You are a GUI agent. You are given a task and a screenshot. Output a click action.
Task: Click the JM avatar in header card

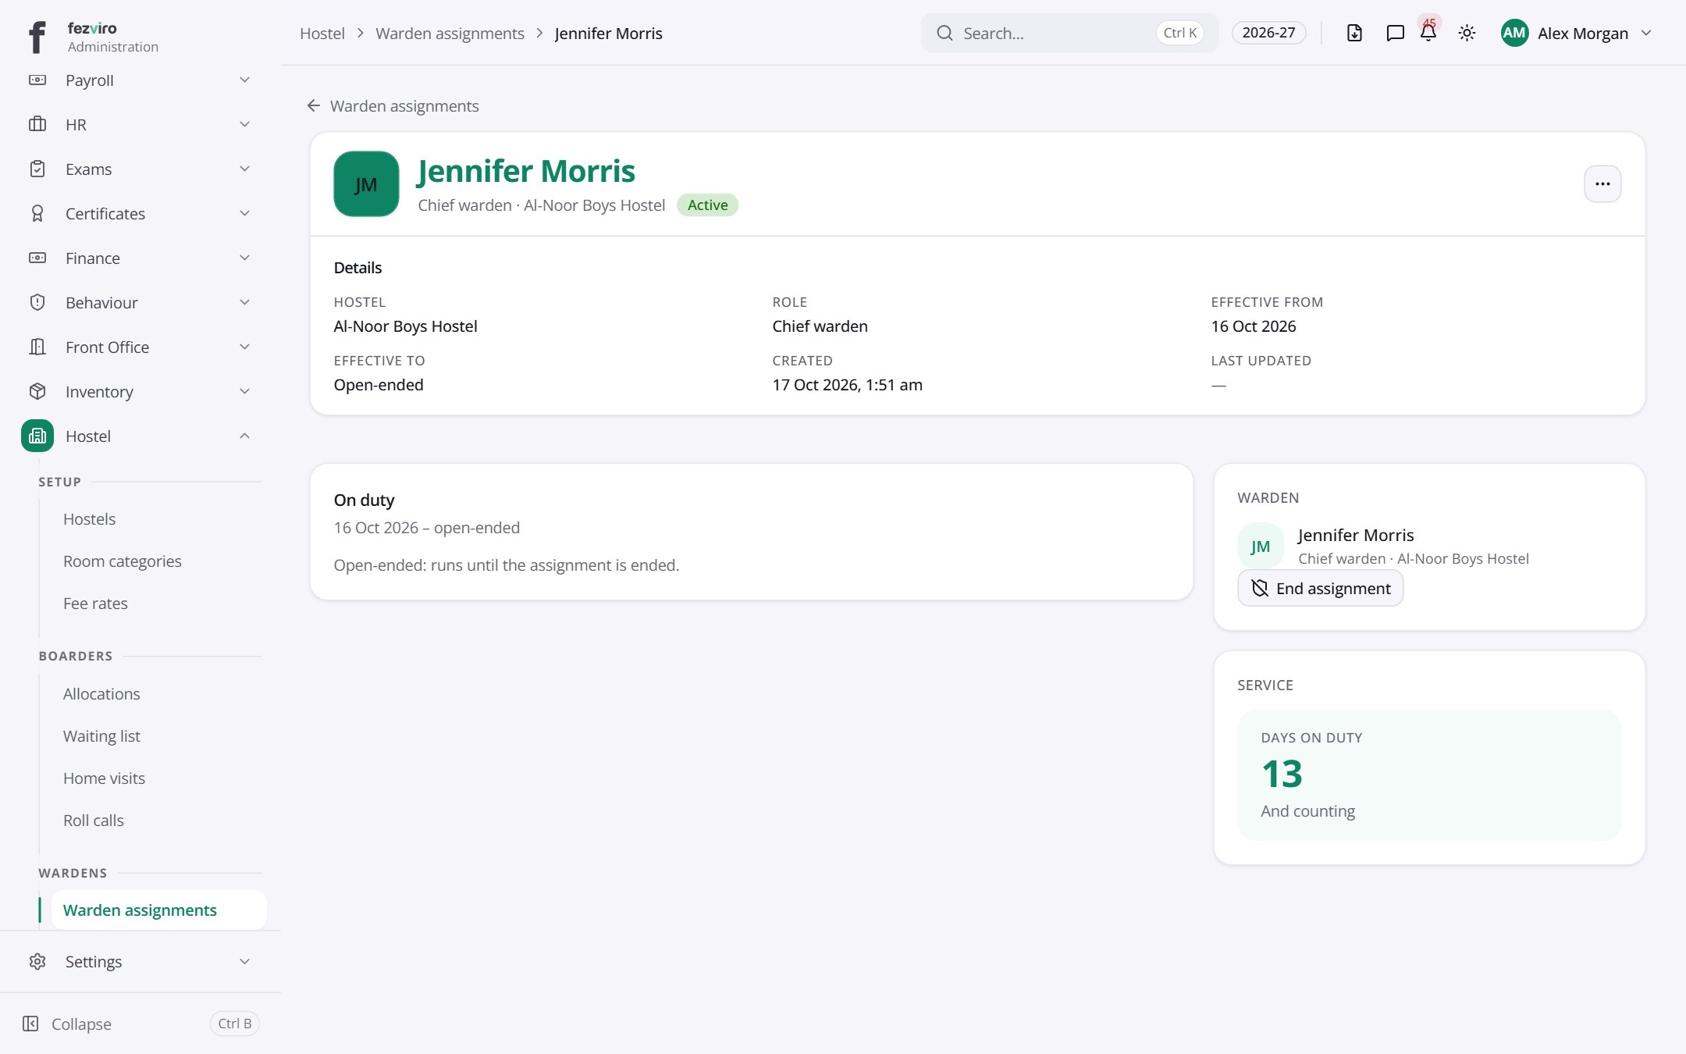tap(366, 183)
